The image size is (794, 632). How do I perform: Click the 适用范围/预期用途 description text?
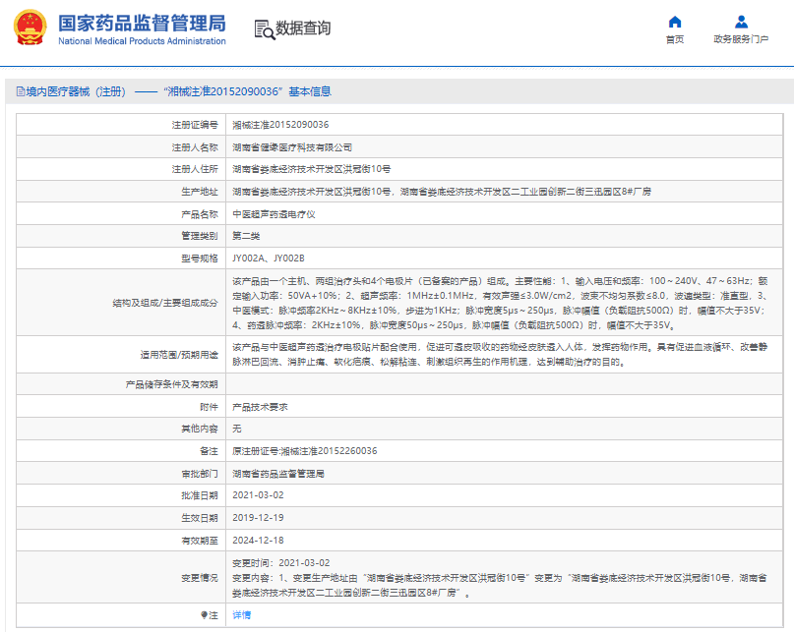point(500,355)
